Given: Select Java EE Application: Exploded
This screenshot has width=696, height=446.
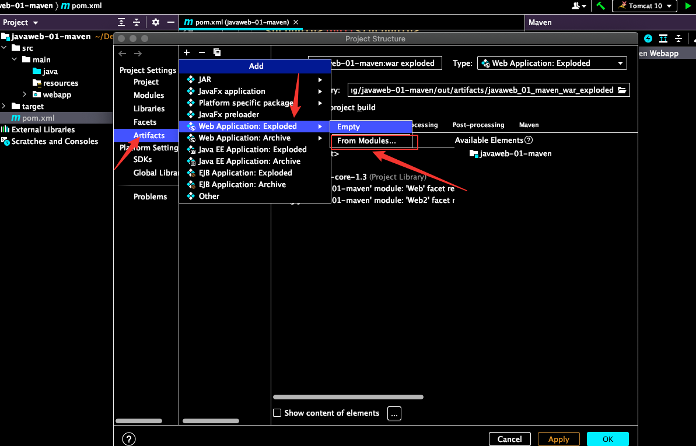Looking at the screenshot, I should pyautogui.click(x=255, y=150).
